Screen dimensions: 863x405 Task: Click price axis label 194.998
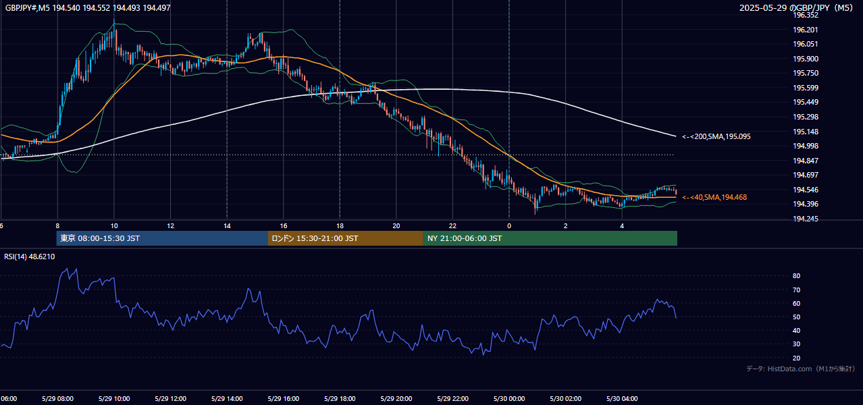806,146
